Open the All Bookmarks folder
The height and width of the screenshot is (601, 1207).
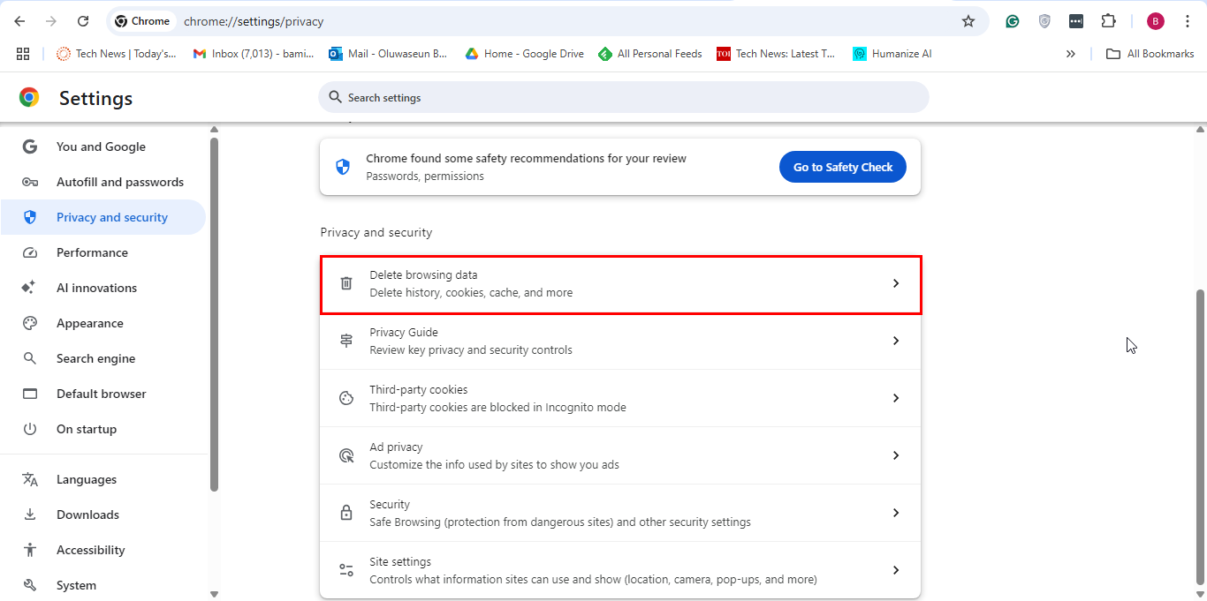pos(1150,54)
